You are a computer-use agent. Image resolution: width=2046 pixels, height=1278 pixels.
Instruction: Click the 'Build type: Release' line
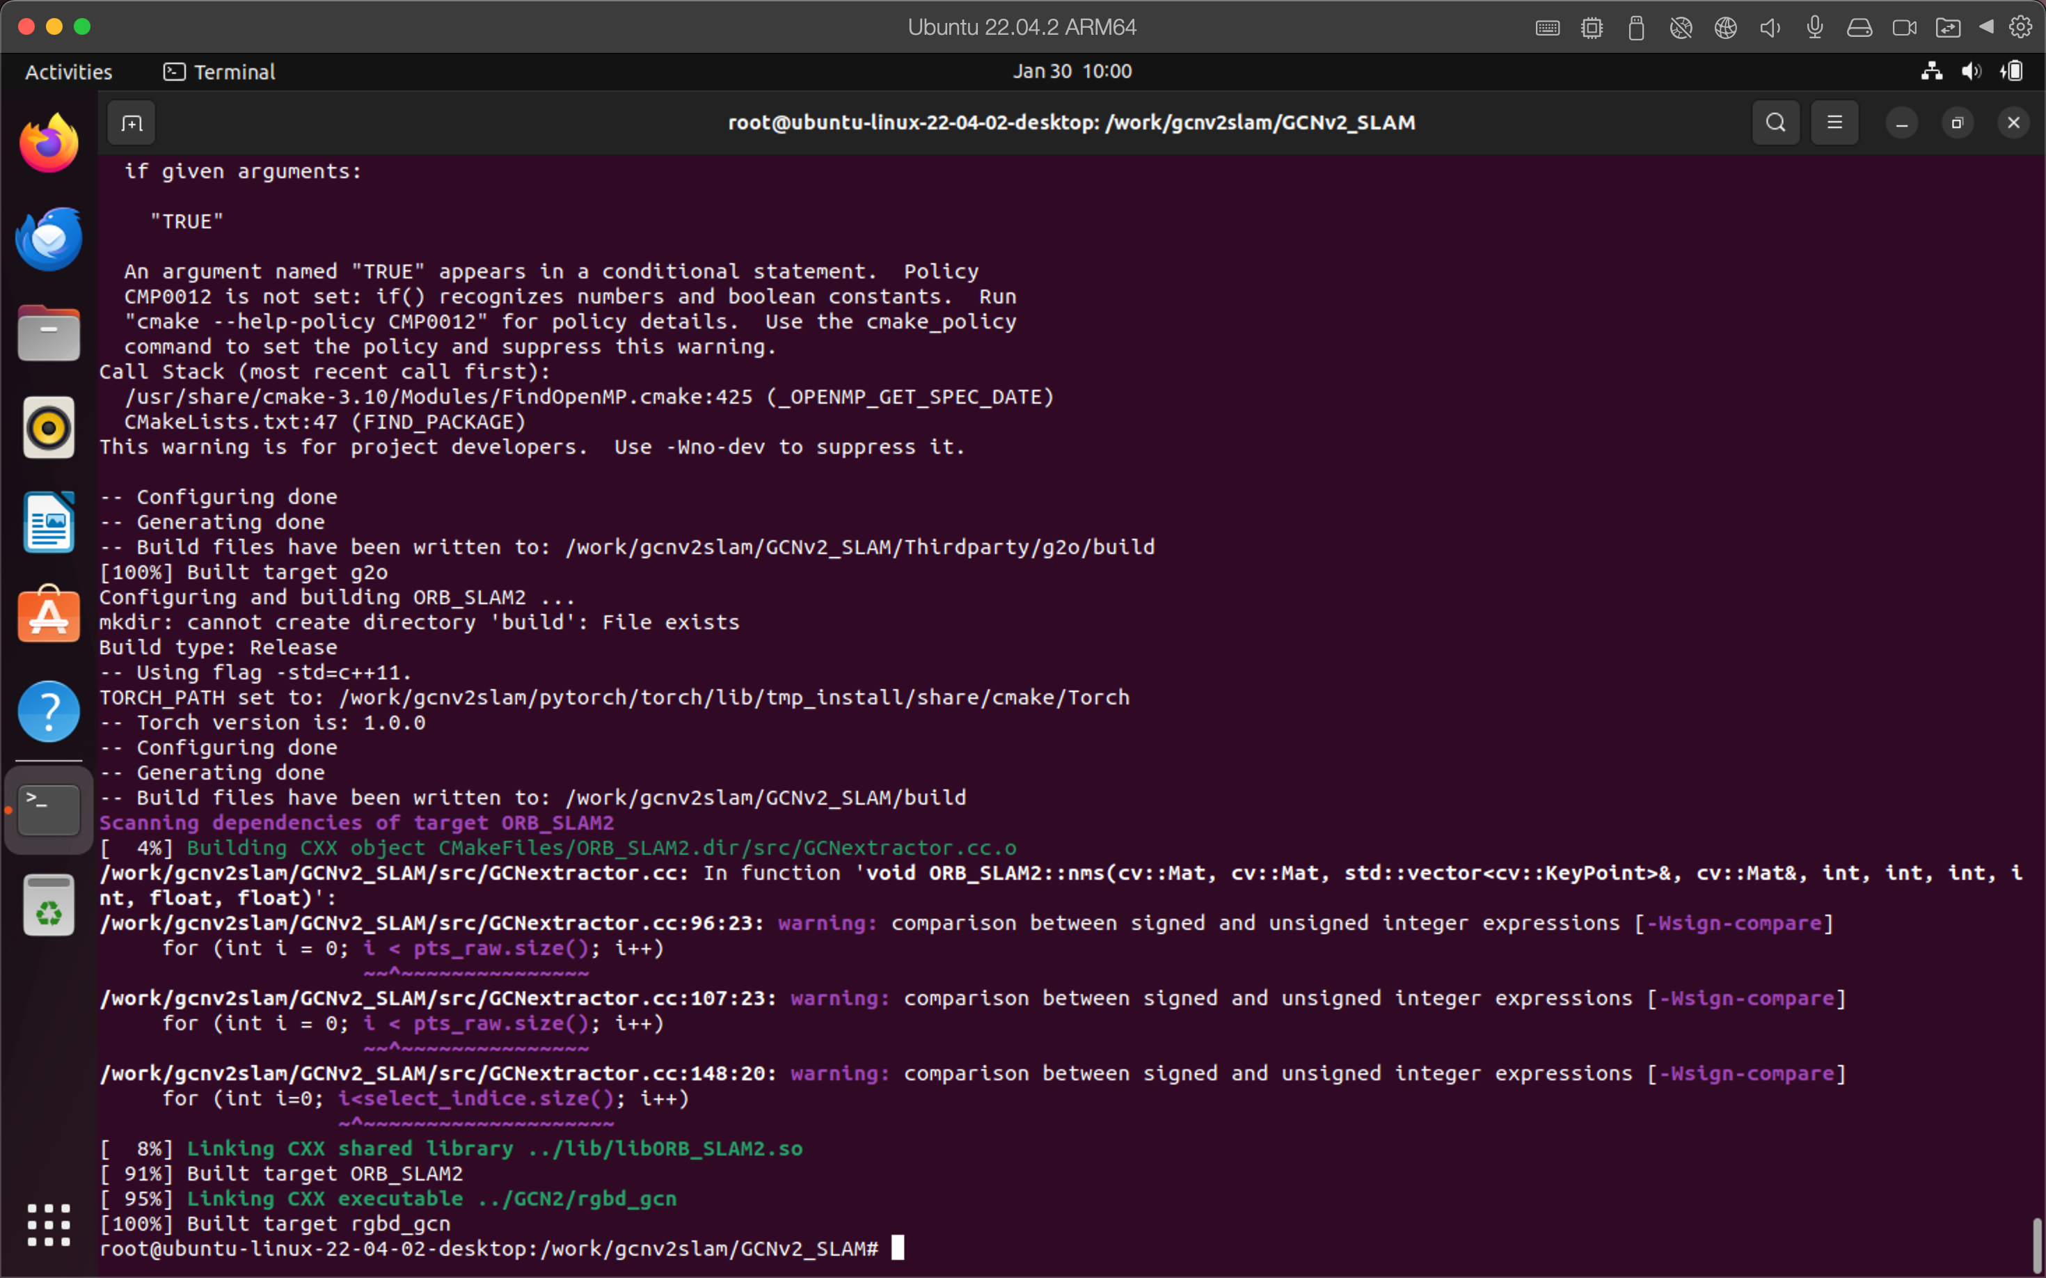point(218,647)
